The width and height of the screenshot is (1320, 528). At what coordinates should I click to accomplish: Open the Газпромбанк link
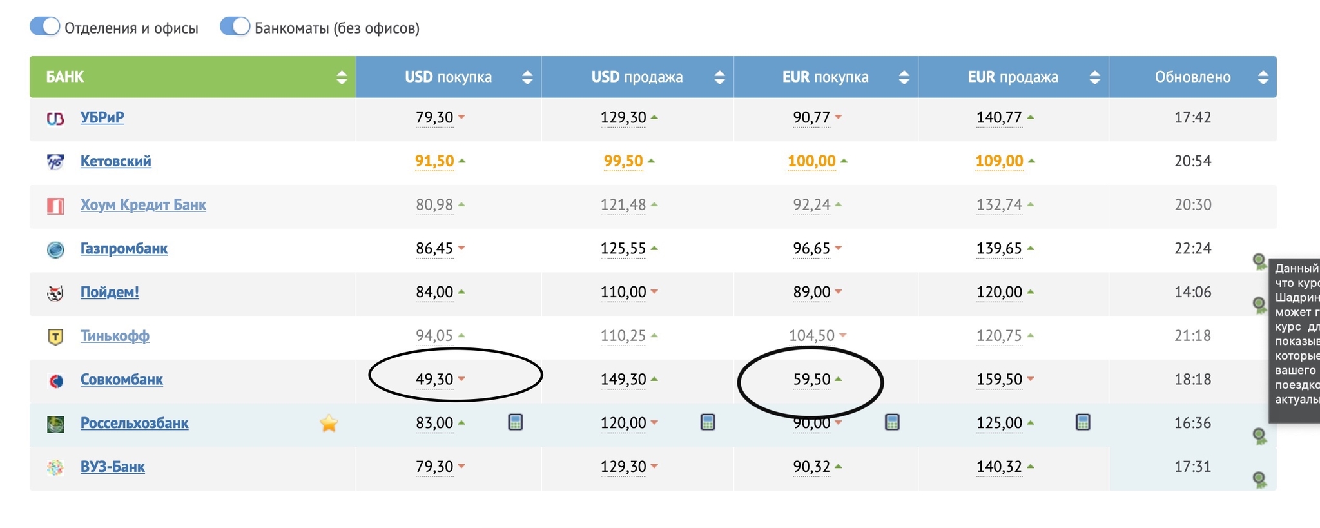click(124, 249)
